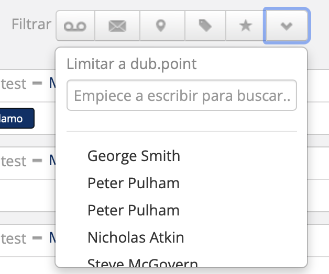Filter by voicemail icon
This screenshot has width=329, height=274.
click(75, 26)
